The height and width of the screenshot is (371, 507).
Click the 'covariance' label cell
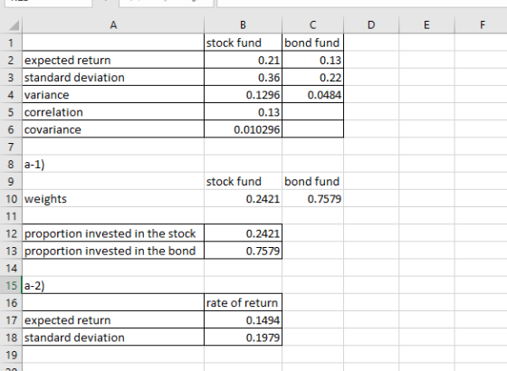pos(113,129)
